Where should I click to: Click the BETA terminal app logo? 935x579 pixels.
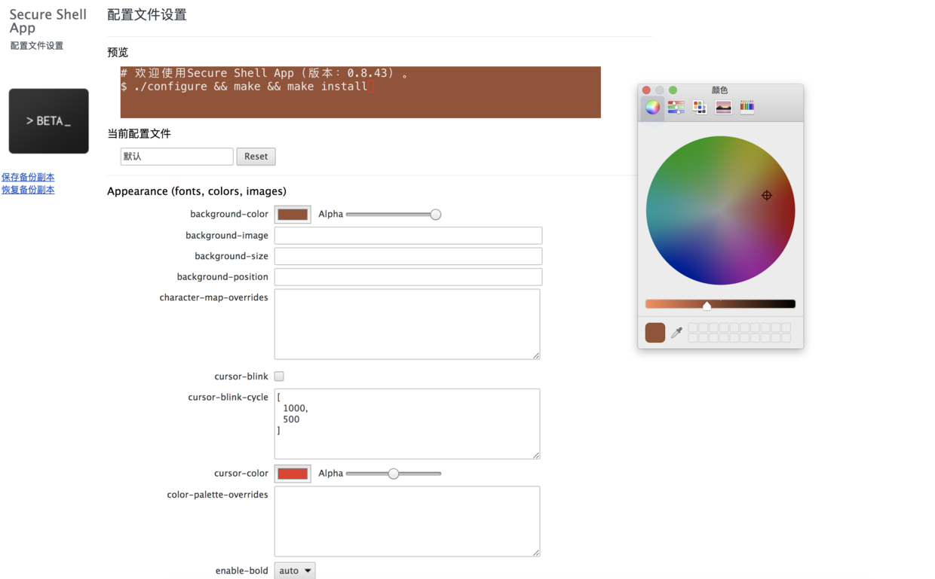point(49,121)
